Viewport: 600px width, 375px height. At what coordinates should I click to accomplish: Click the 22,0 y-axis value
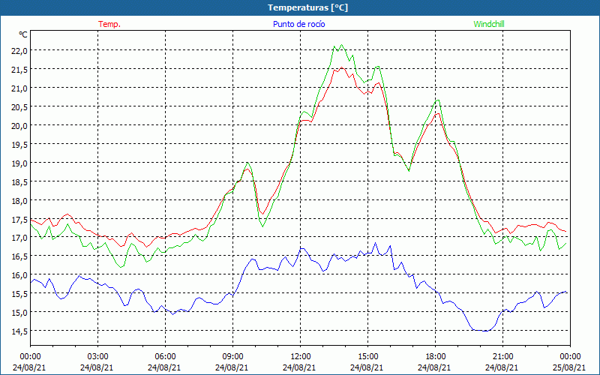click(19, 50)
